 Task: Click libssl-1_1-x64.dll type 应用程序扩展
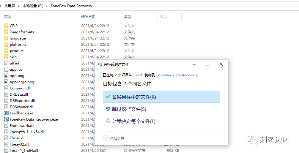[x=134, y=151]
